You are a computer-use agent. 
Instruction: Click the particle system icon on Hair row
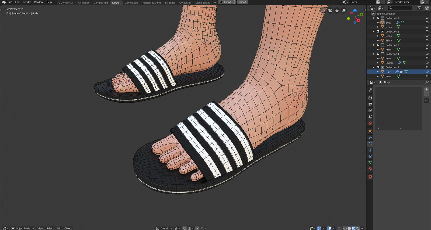[401, 72]
